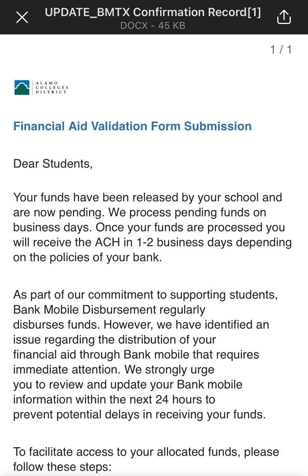Click the 'ALAMO COLLEGES DISTRICT' logo text
Image resolution: width=308 pixels, height=476 pixels.
51,87
